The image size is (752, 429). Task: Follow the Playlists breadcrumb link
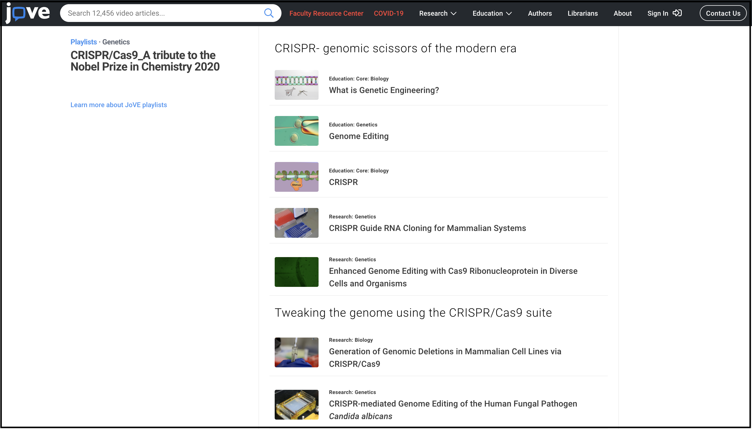[x=83, y=42]
